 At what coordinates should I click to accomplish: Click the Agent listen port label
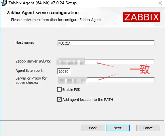coord(29,71)
